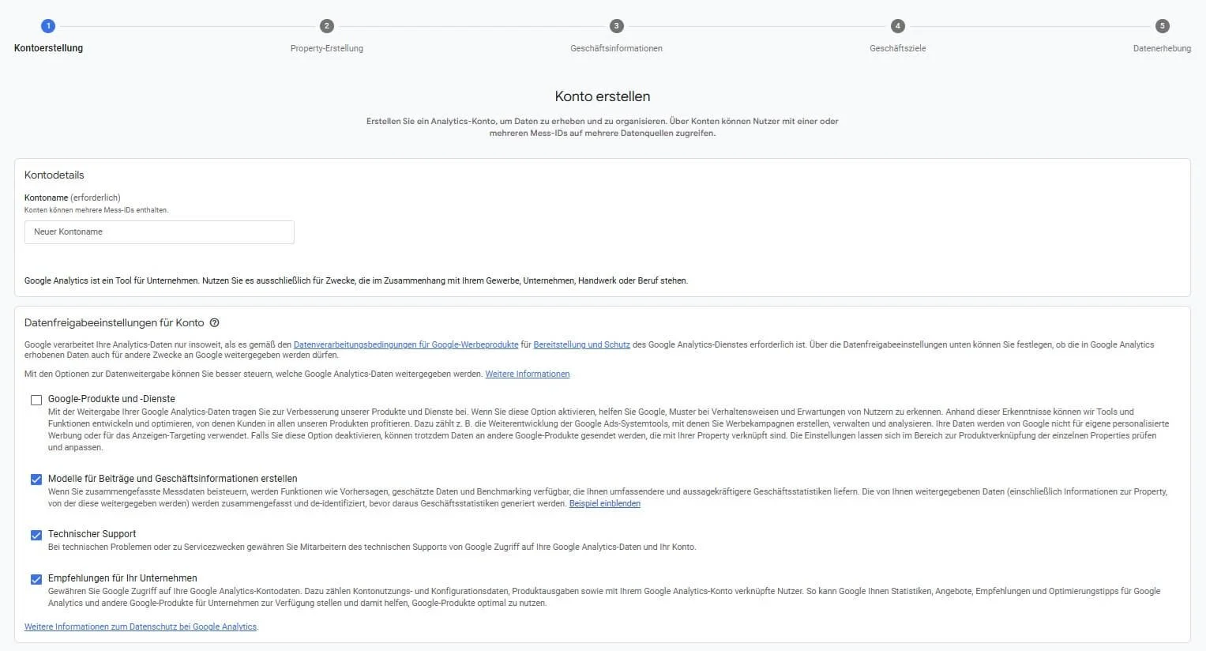Select the step 2 Property-Erstellung circle icon
The image size is (1206, 651).
click(x=326, y=25)
